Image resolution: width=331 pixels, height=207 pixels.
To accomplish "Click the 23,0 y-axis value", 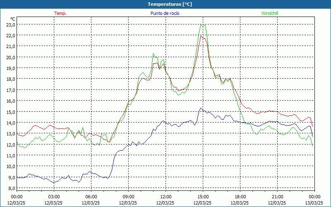I will click(11, 24).
